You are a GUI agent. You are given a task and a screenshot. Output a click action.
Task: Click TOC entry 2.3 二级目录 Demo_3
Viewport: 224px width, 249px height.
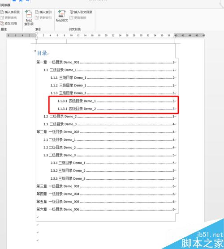(109, 155)
